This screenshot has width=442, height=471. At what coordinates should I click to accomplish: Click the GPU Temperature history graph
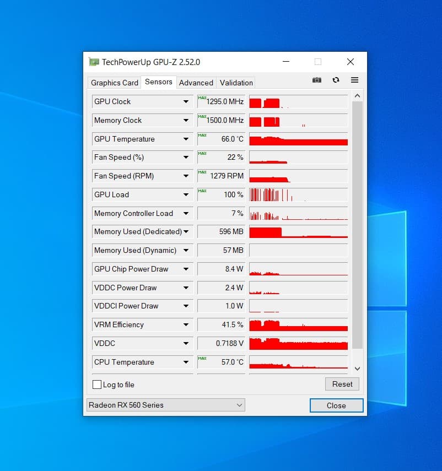click(x=298, y=139)
